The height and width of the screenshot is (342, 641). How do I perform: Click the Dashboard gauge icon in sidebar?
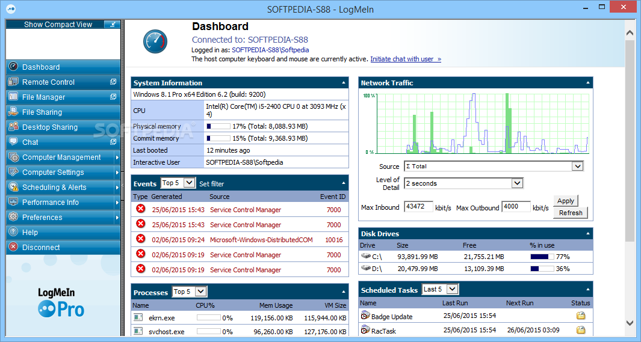pyautogui.click(x=13, y=67)
